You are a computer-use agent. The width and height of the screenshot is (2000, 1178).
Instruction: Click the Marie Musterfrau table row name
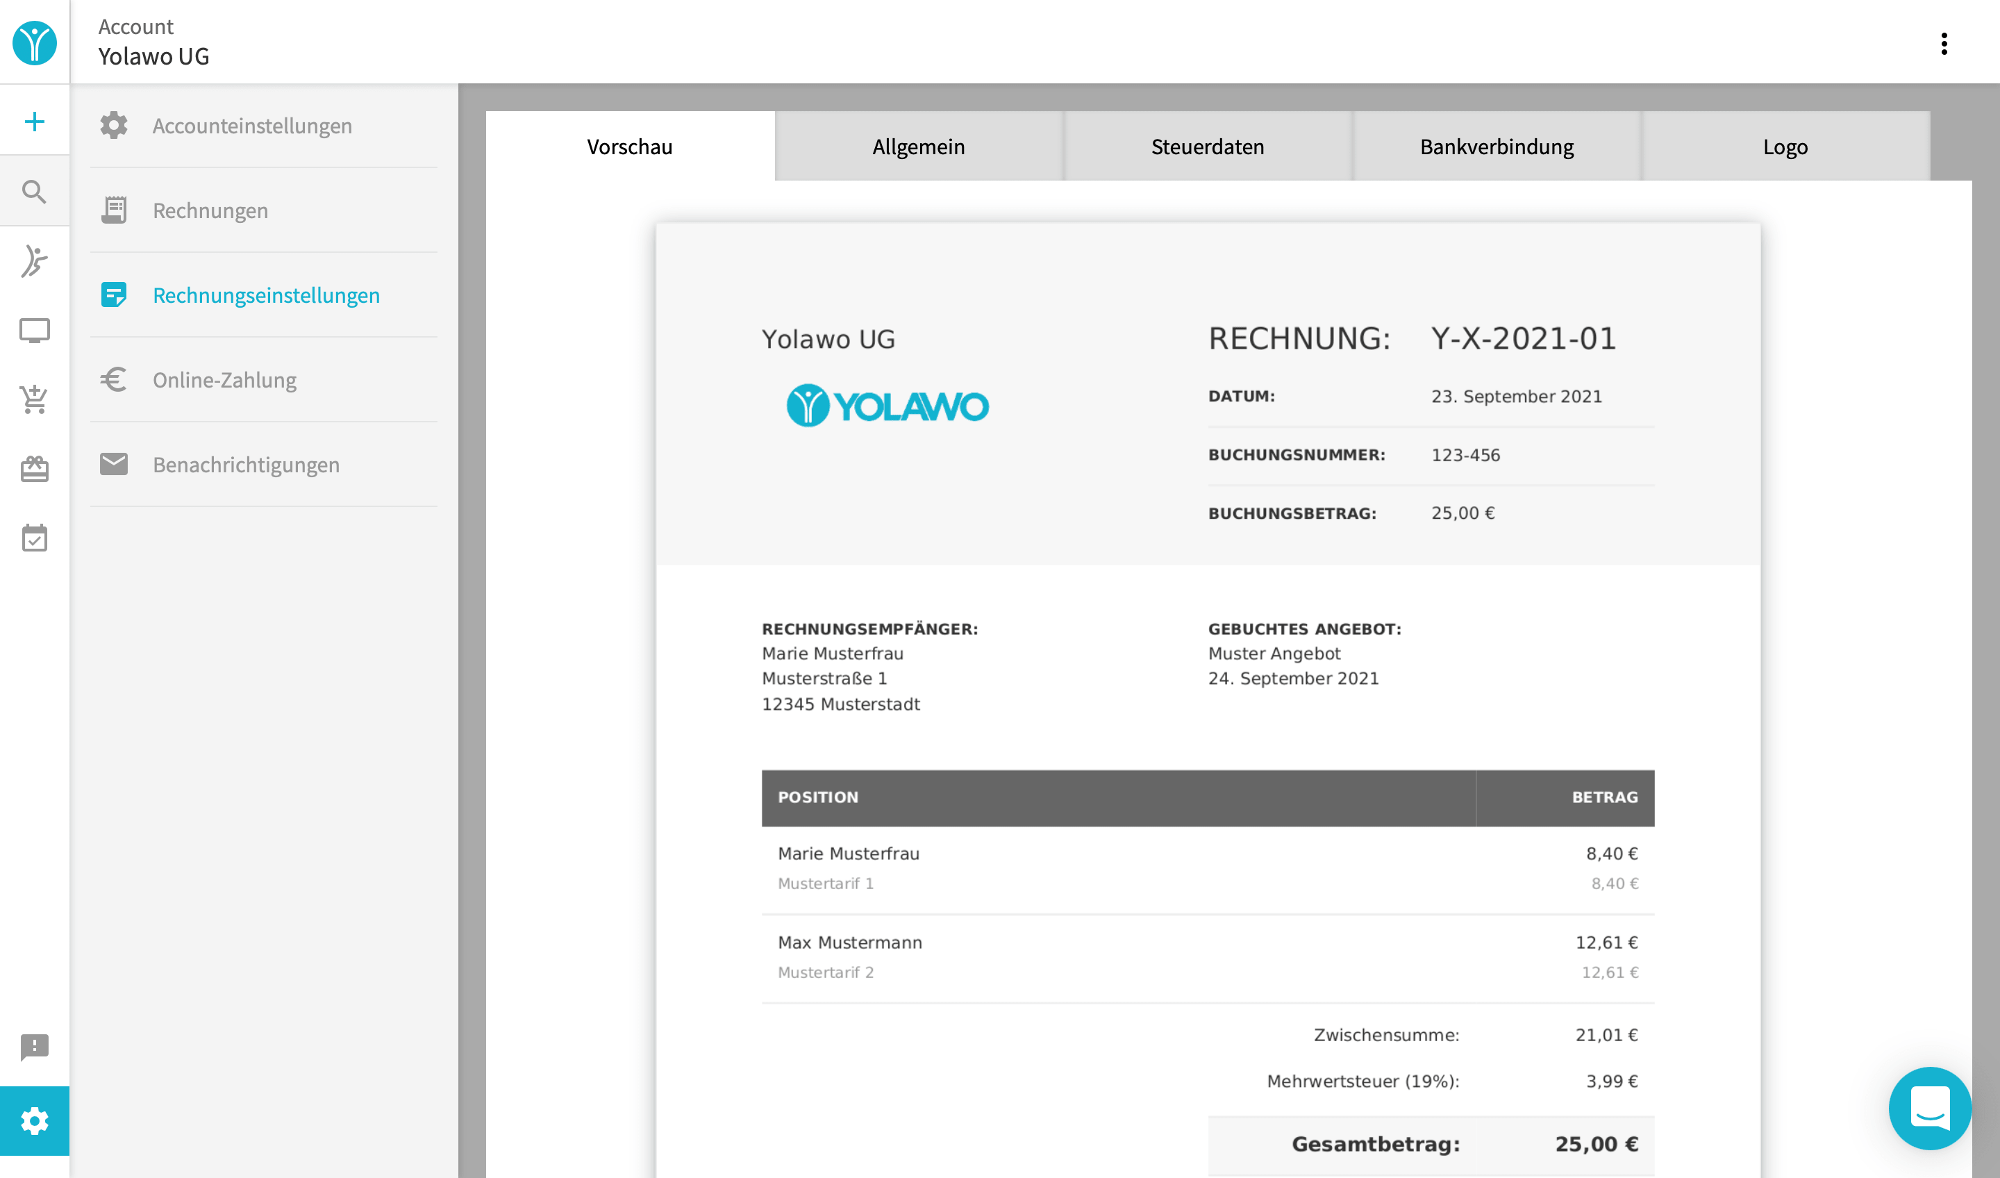849,854
